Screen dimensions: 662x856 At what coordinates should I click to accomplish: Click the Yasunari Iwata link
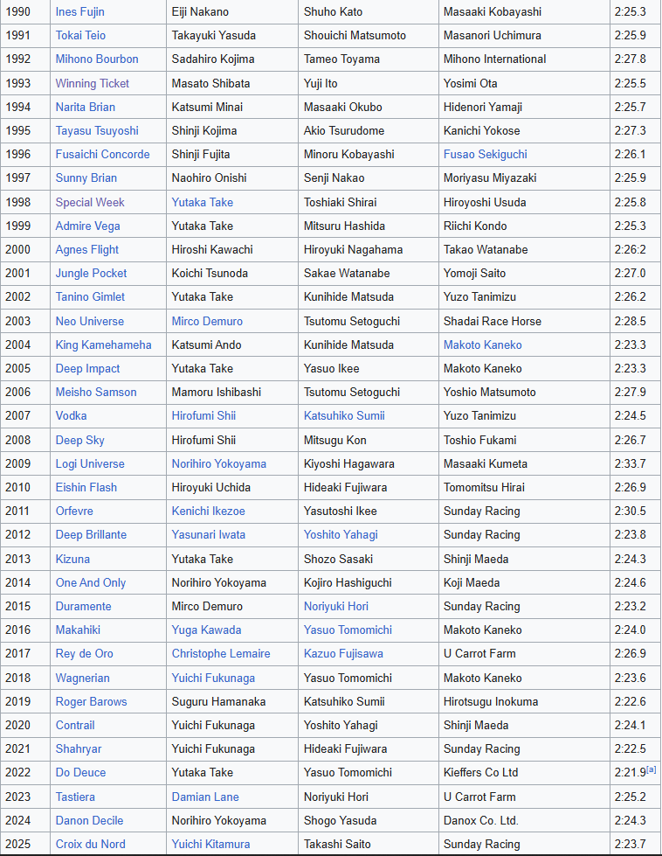[x=209, y=534]
